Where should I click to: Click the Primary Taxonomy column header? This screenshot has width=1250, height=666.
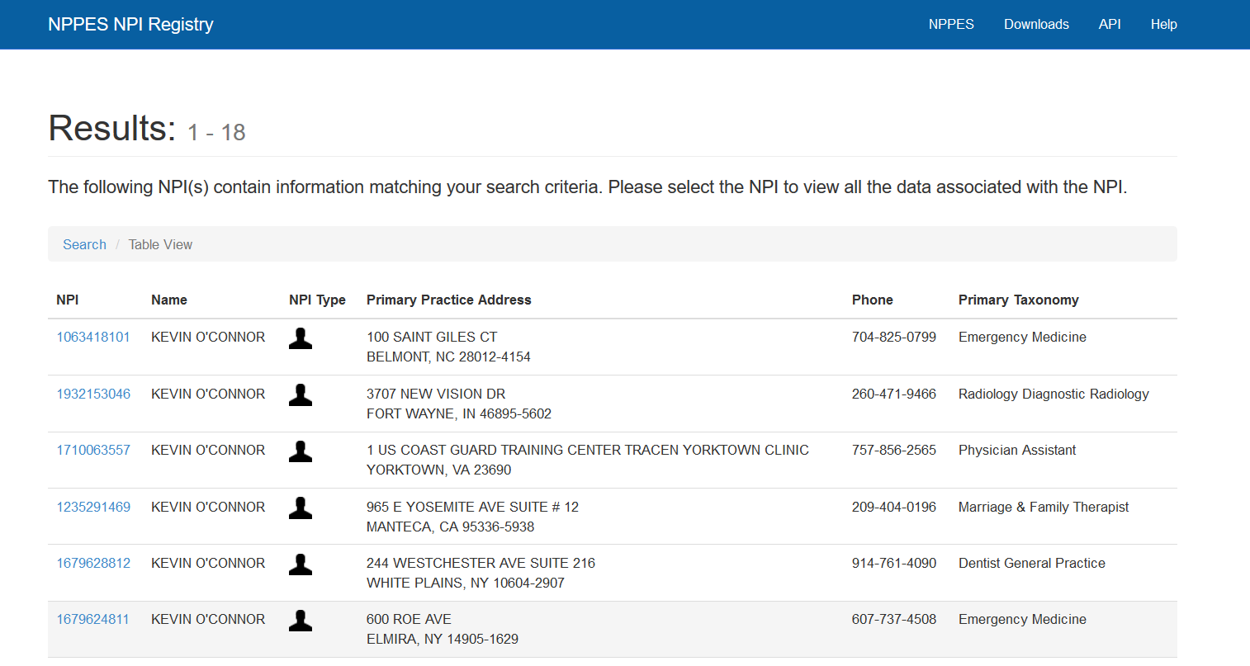tap(1019, 300)
